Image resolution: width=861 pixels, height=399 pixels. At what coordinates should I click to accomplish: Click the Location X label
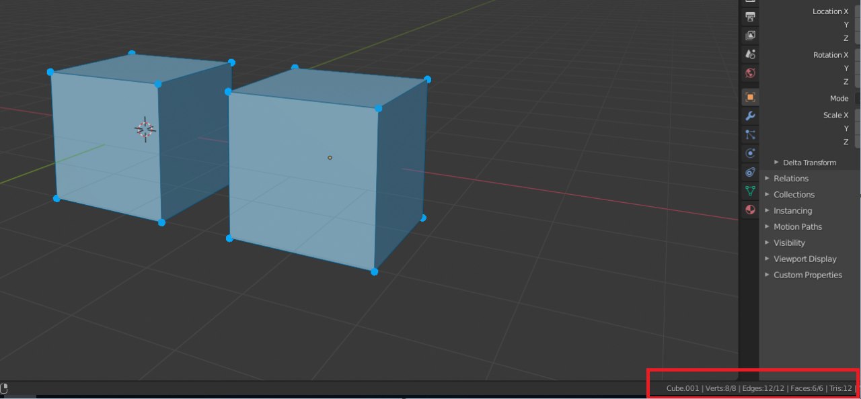pos(830,11)
